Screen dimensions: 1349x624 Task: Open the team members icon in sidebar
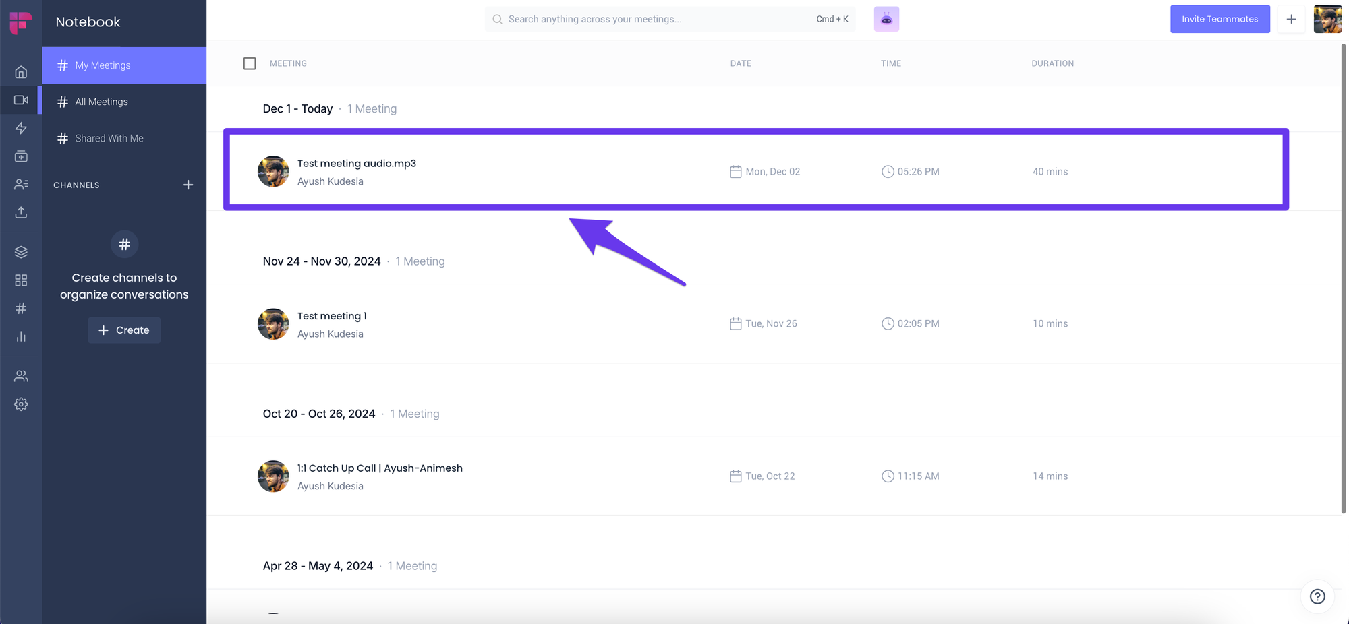click(21, 376)
